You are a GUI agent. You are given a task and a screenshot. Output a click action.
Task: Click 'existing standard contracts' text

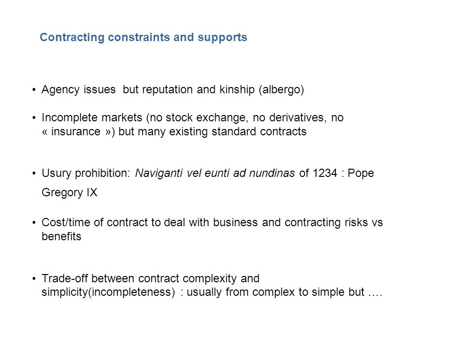[238, 131]
